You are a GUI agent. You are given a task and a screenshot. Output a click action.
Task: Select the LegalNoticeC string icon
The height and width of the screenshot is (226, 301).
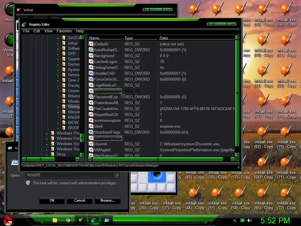tap(91, 85)
